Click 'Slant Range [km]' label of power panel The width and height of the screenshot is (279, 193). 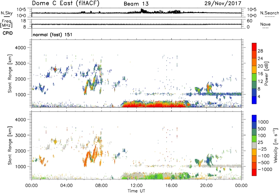[10, 74]
